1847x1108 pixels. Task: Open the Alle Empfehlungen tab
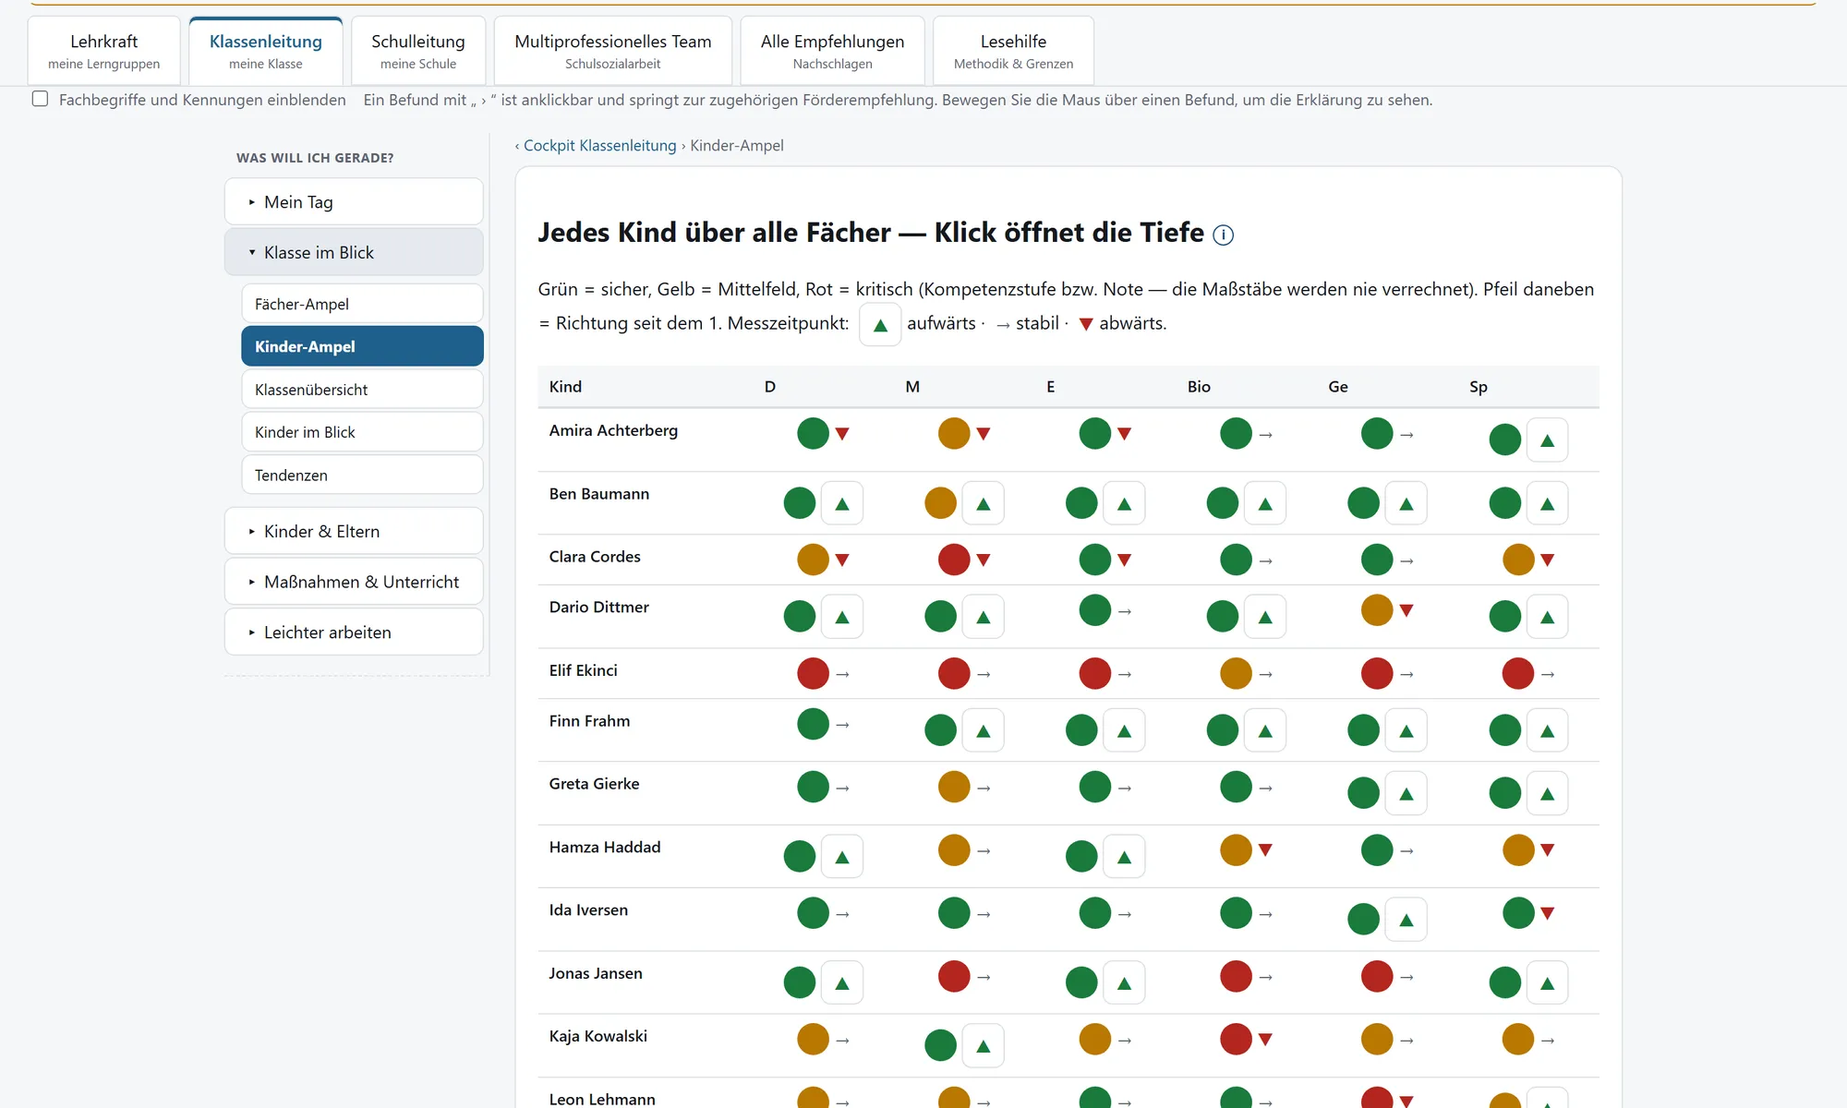coord(832,51)
